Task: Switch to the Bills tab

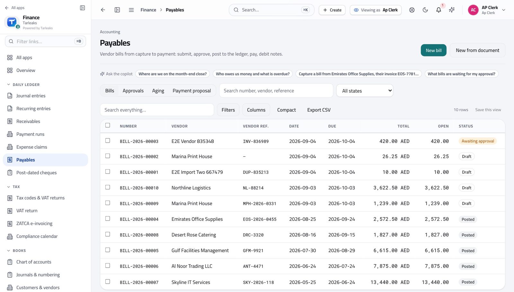Action: pyautogui.click(x=110, y=91)
